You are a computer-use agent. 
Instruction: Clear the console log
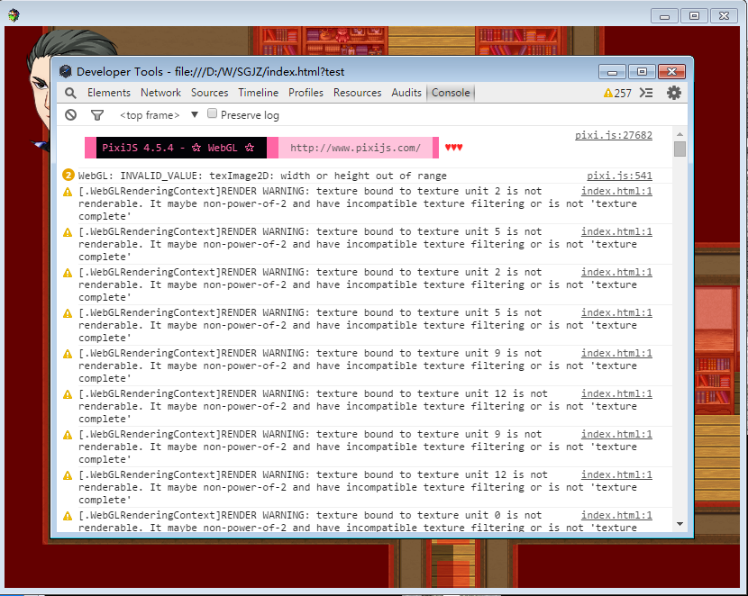point(70,115)
